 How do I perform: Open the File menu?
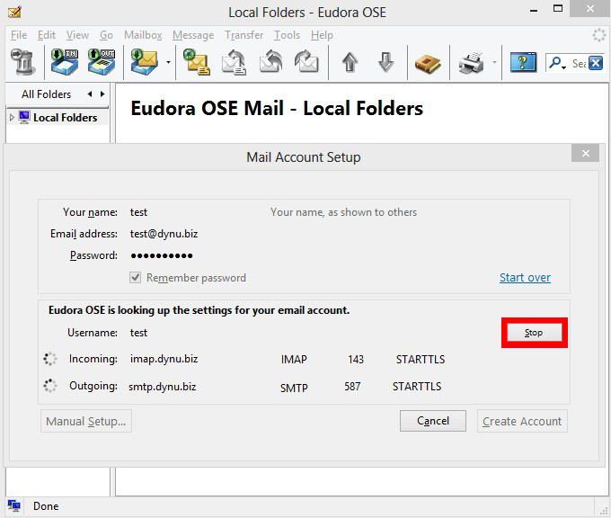(19, 35)
